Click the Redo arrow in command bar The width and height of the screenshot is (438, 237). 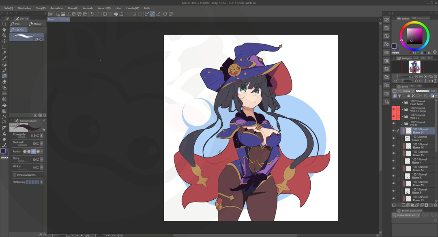click(x=97, y=14)
